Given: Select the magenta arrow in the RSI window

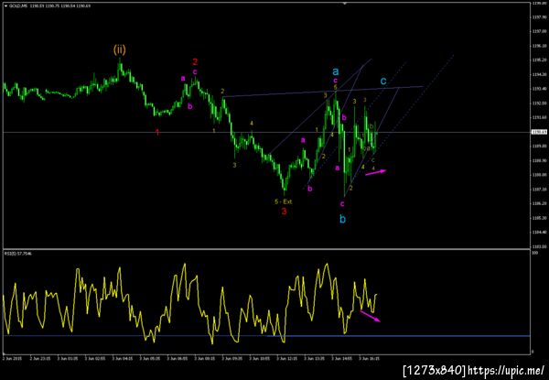Looking at the screenshot, I should pyautogui.click(x=370, y=316).
